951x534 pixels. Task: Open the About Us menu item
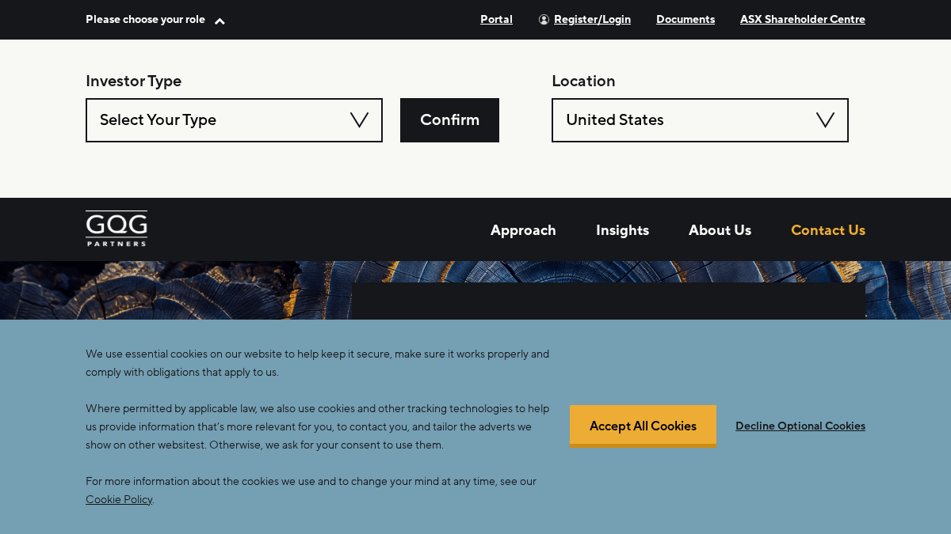720,230
